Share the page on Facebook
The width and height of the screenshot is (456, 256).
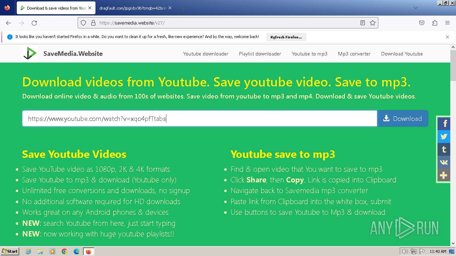(x=444, y=124)
